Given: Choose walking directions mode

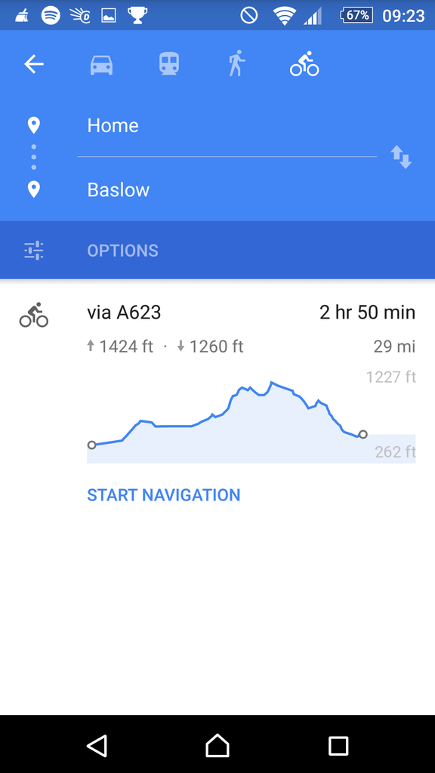Looking at the screenshot, I should [236, 63].
